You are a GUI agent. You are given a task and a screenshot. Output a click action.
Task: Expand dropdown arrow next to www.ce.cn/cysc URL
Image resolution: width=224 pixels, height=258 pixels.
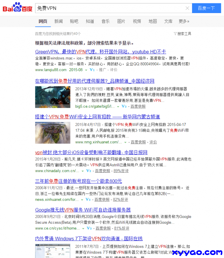pyautogui.click(x=83, y=229)
